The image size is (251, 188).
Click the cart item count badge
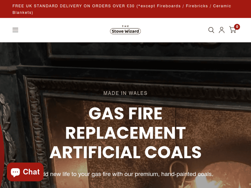click(237, 27)
